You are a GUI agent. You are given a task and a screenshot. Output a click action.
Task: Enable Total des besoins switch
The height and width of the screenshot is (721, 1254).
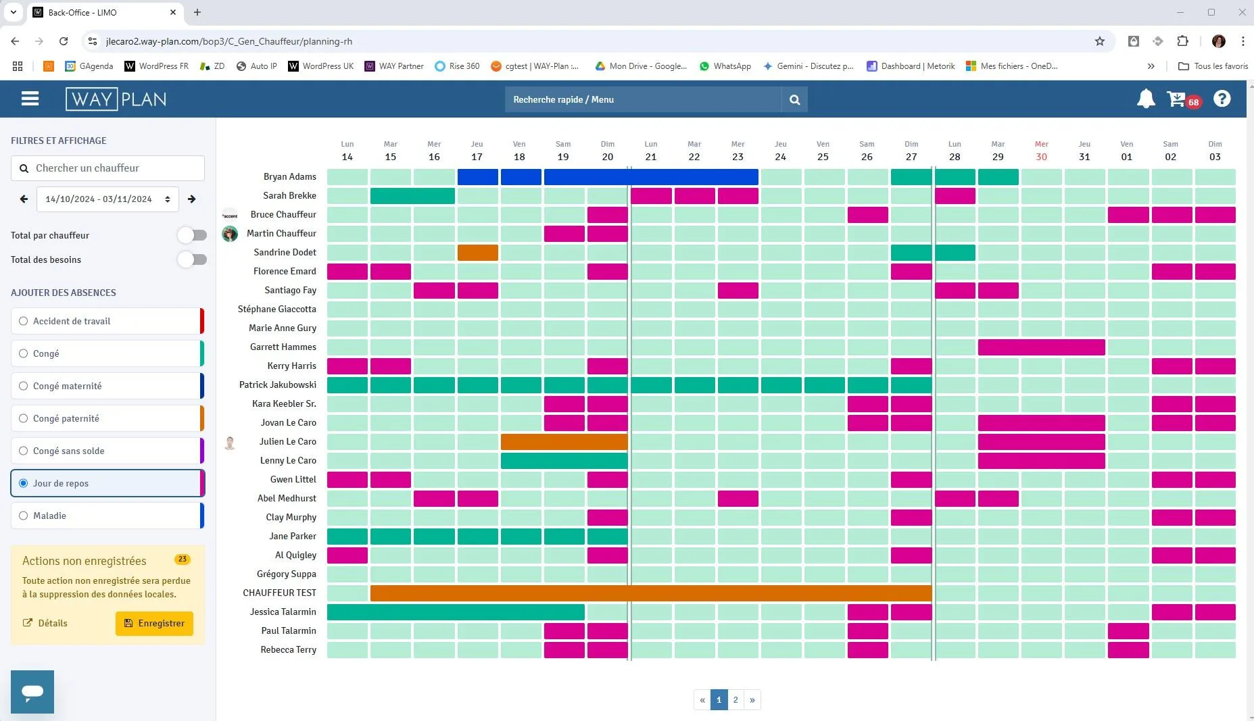click(192, 259)
